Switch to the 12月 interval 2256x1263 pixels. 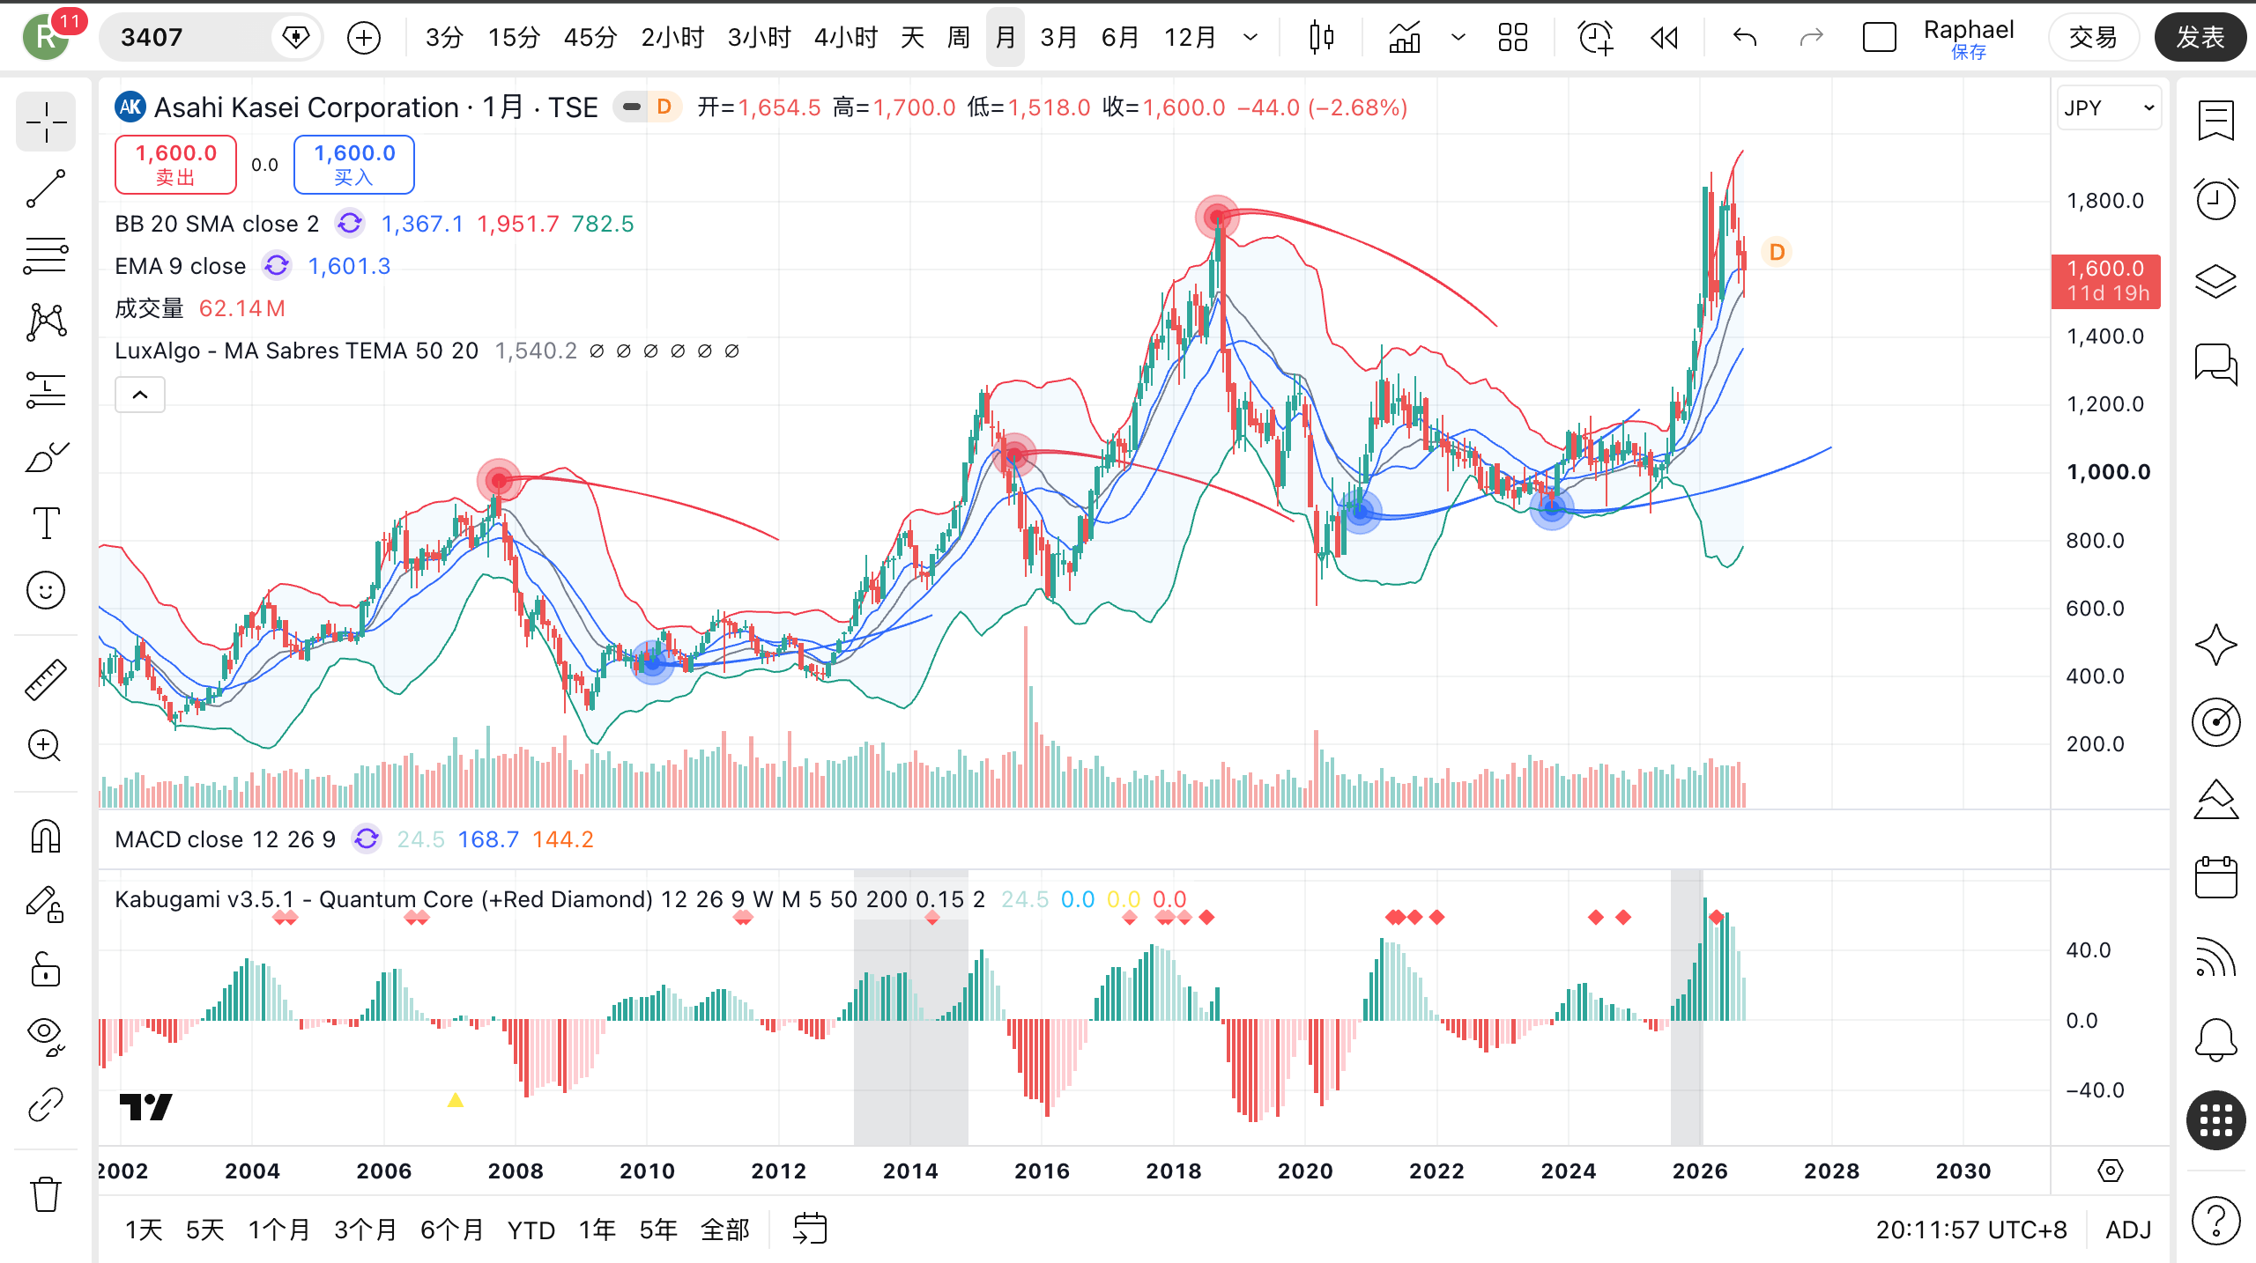(x=1190, y=37)
